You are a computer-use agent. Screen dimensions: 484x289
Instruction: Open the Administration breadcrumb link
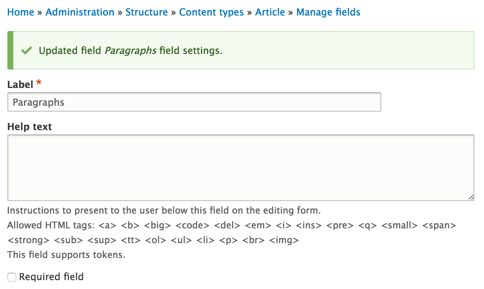[80, 12]
